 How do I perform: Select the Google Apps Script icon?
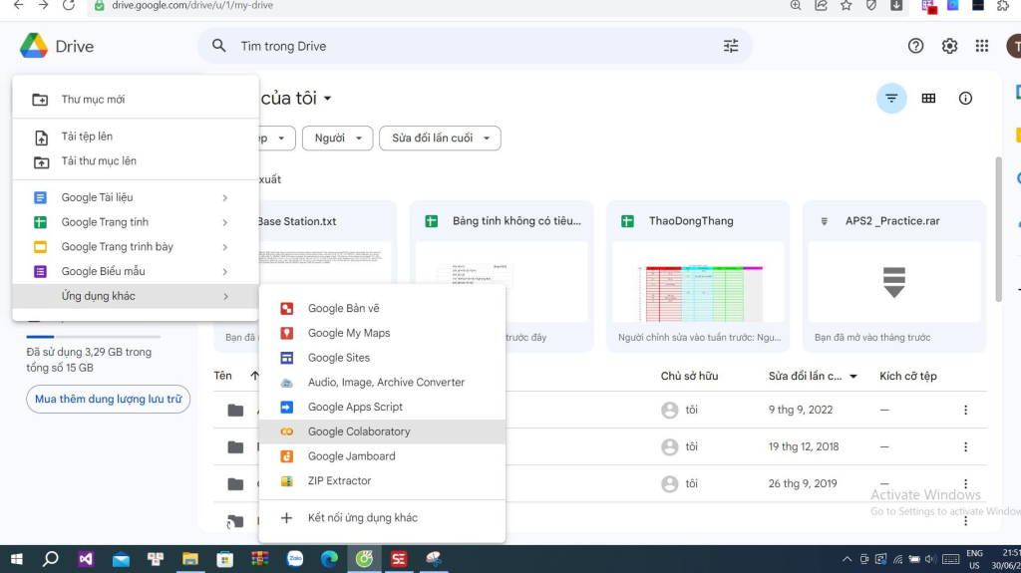tap(286, 407)
